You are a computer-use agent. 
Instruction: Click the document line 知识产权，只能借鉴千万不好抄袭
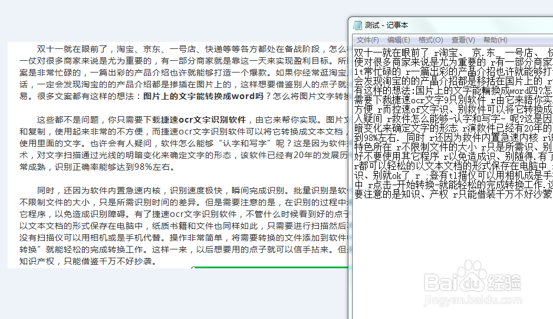tap(88, 261)
